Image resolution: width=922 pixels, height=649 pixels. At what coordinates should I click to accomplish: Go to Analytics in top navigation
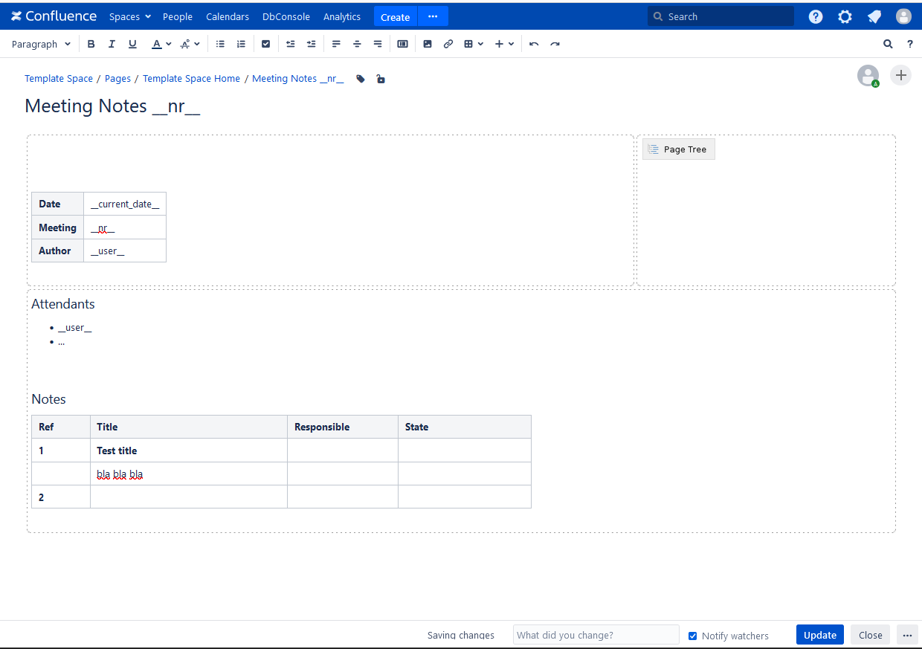341,16
